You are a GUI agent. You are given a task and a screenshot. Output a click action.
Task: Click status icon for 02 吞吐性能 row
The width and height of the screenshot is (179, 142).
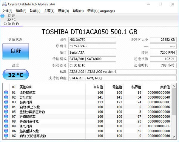[6, 97]
